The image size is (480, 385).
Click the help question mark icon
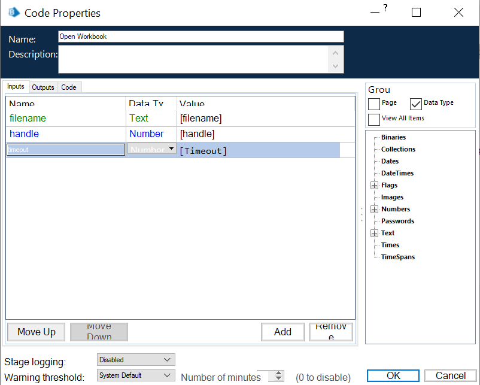pos(385,8)
